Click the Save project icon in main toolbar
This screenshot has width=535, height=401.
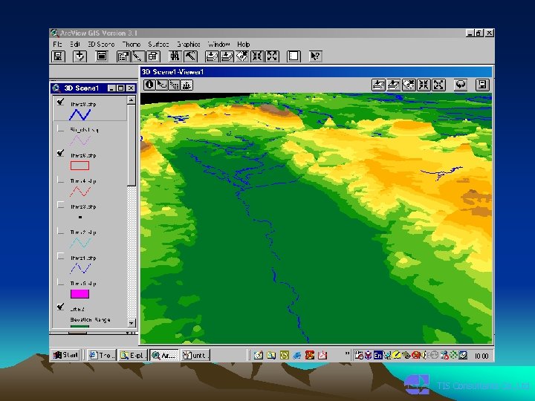click(x=59, y=56)
